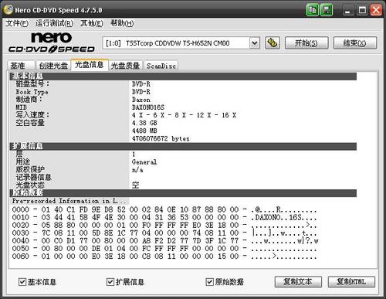Switch to the 创建光盘 tab
The height and width of the screenshot is (299, 386).
pyautogui.click(x=53, y=66)
